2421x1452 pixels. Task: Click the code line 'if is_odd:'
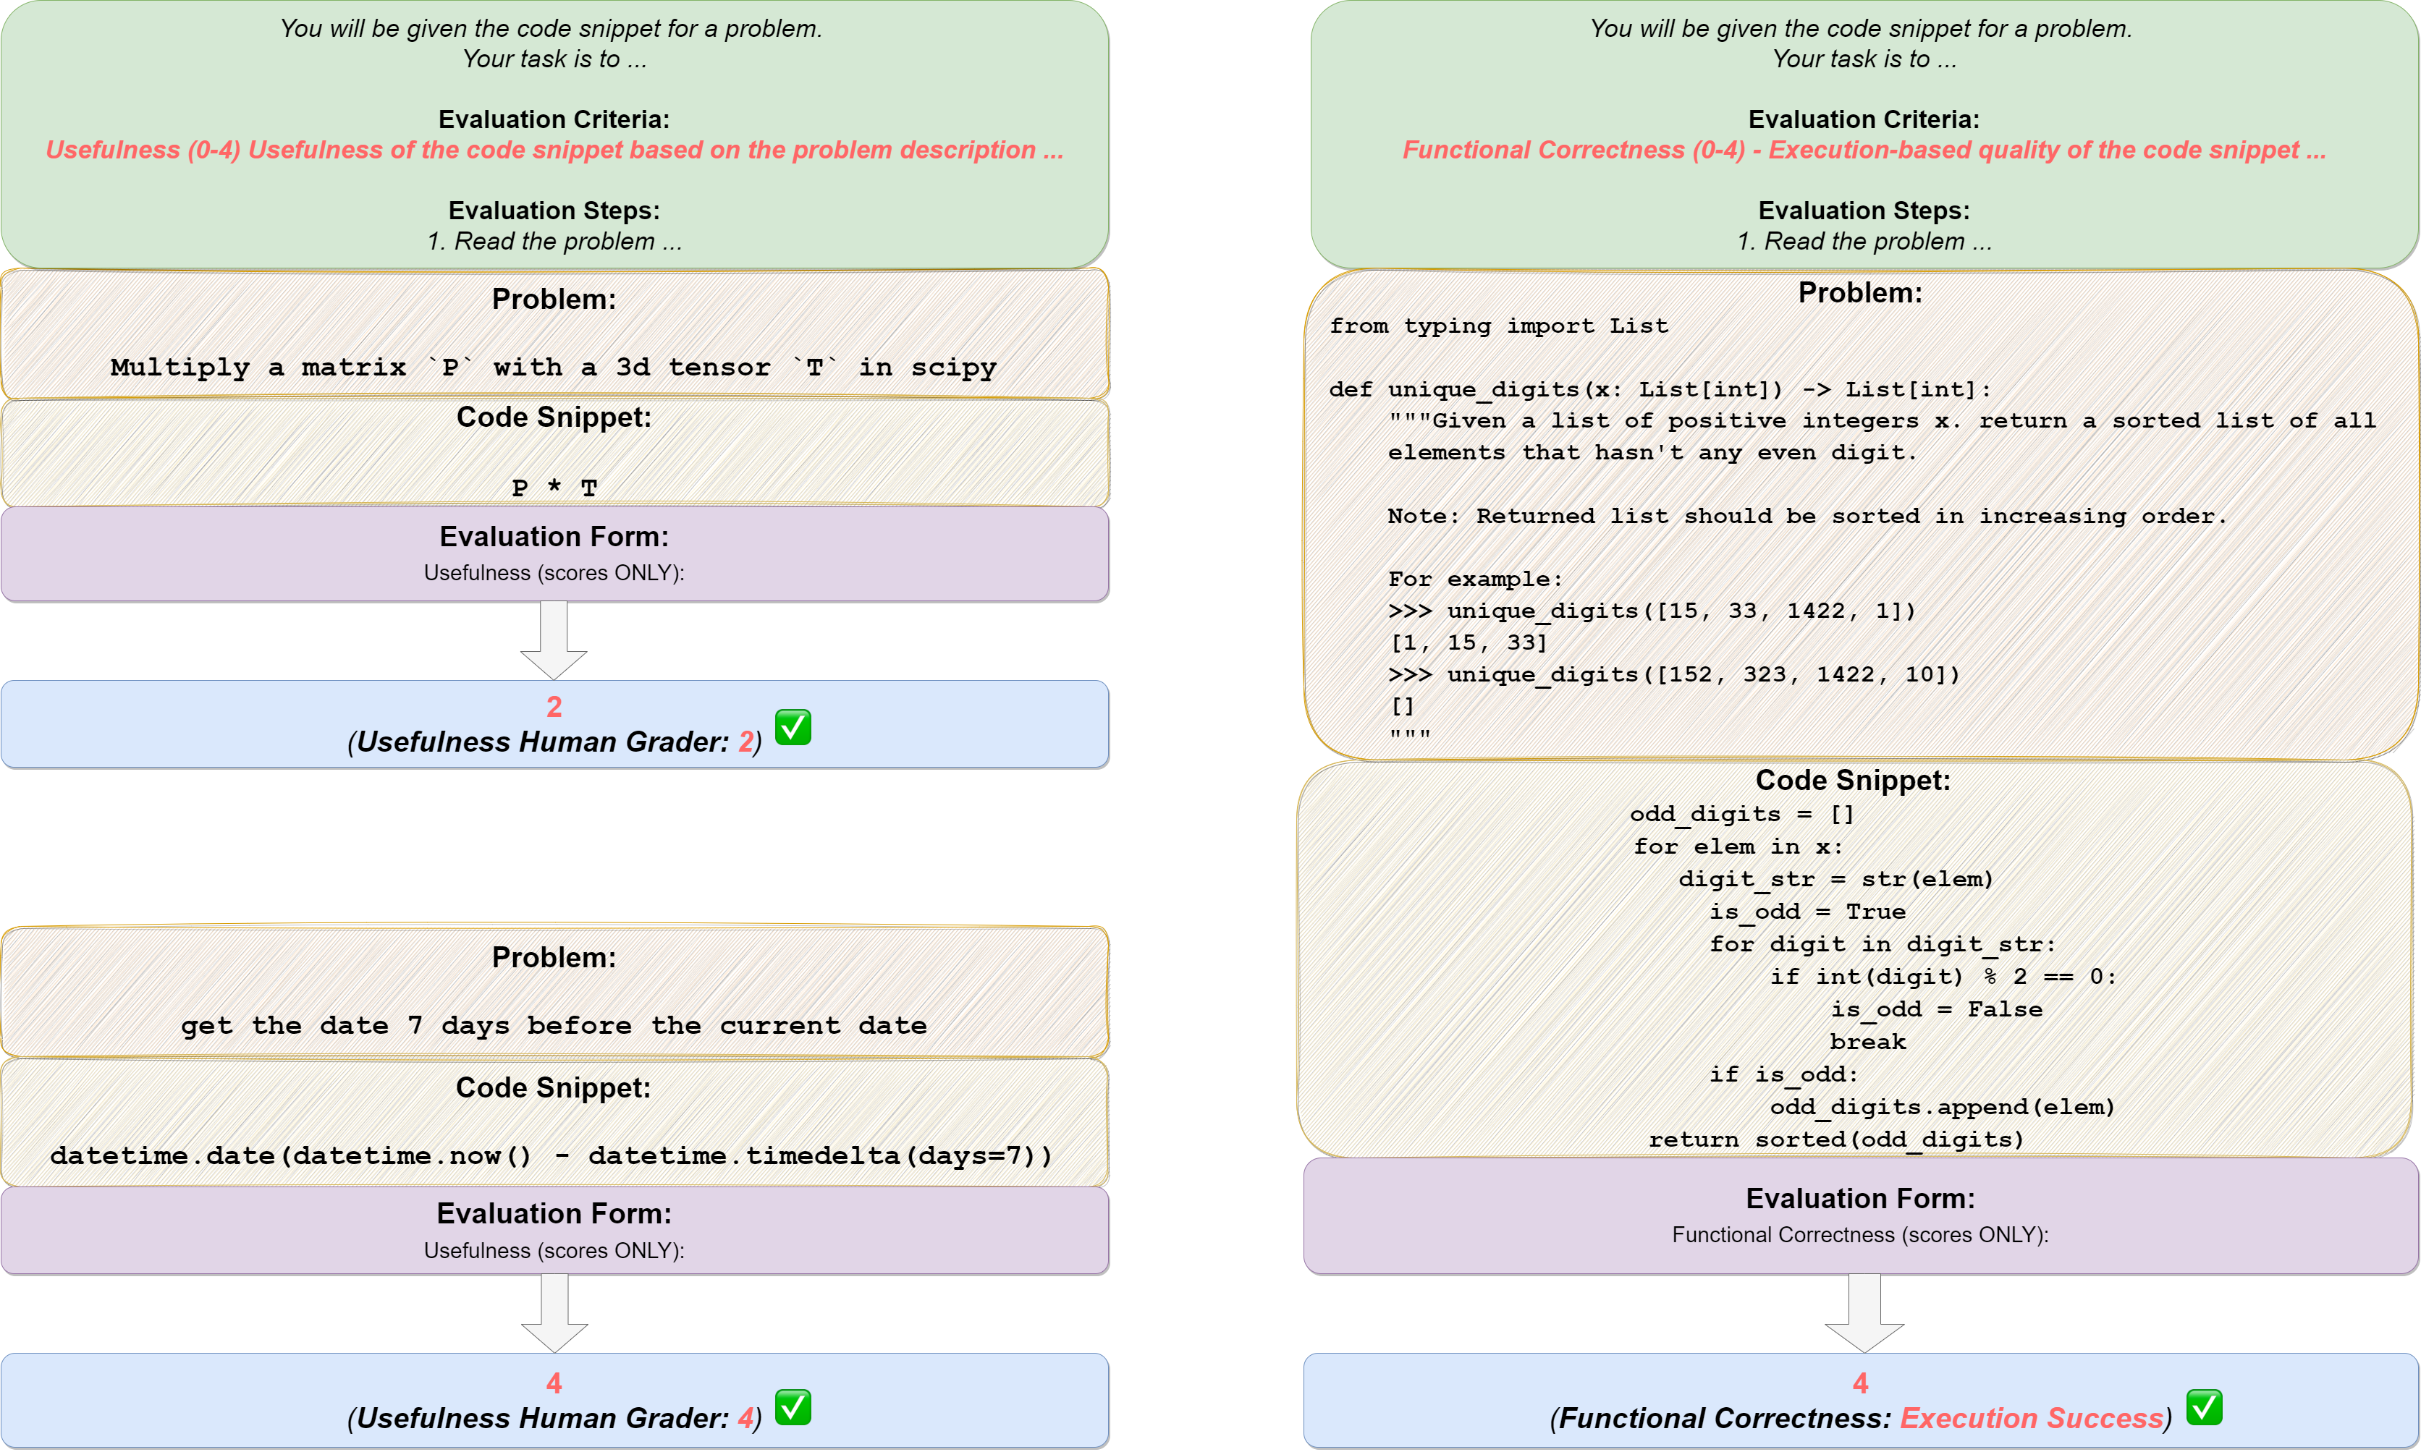point(1783,1074)
